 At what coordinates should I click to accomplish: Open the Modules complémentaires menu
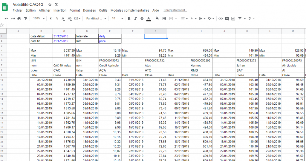click(x=130, y=10)
